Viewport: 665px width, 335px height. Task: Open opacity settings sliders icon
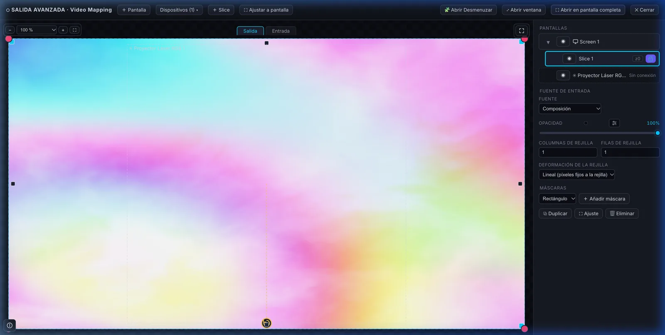point(614,123)
